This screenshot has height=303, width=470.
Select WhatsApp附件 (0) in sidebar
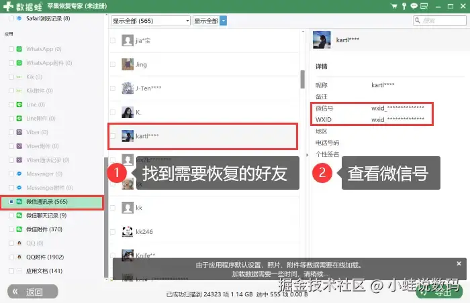point(49,63)
